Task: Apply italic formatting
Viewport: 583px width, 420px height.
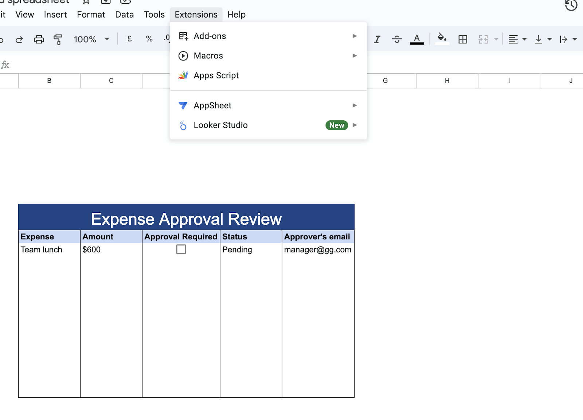Action: (x=377, y=39)
